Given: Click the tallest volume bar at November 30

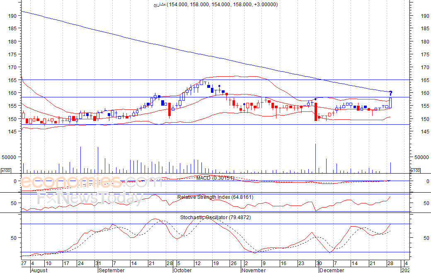Looking at the screenshot, I should coord(315,159).
